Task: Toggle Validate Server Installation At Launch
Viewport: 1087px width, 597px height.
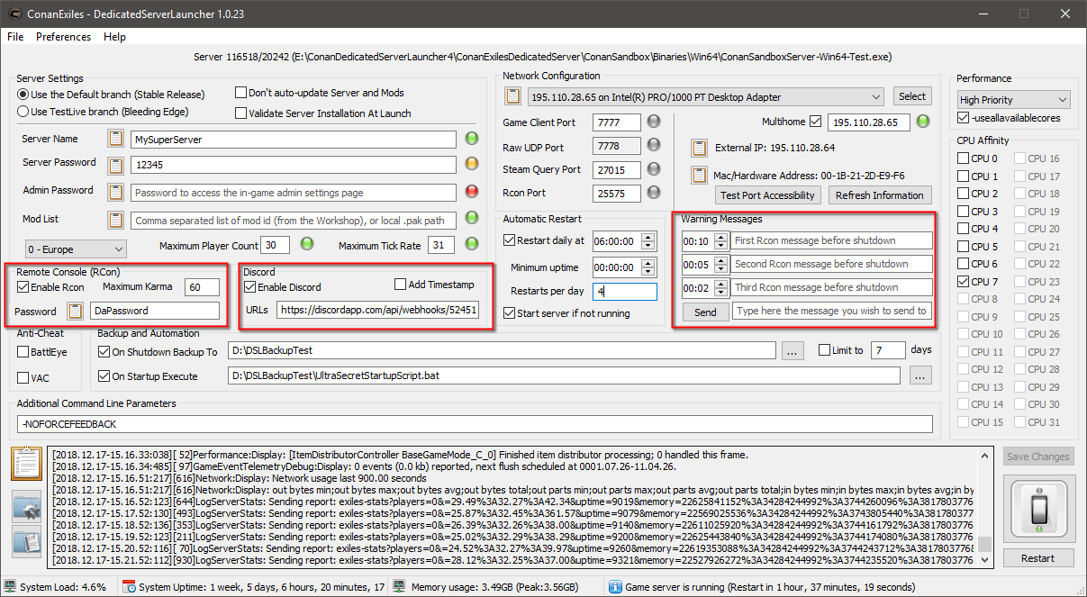Action: click(x=240, y=113)
